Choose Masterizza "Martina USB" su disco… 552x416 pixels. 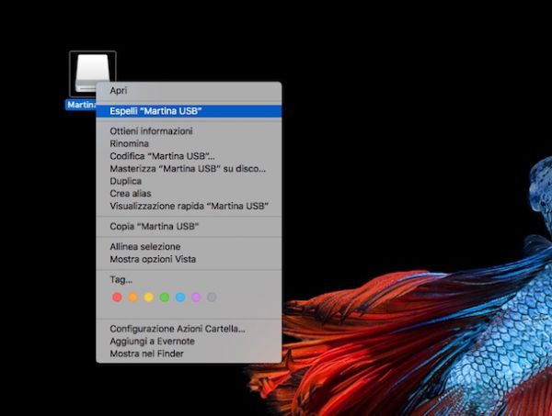click(x=188, y=169)
